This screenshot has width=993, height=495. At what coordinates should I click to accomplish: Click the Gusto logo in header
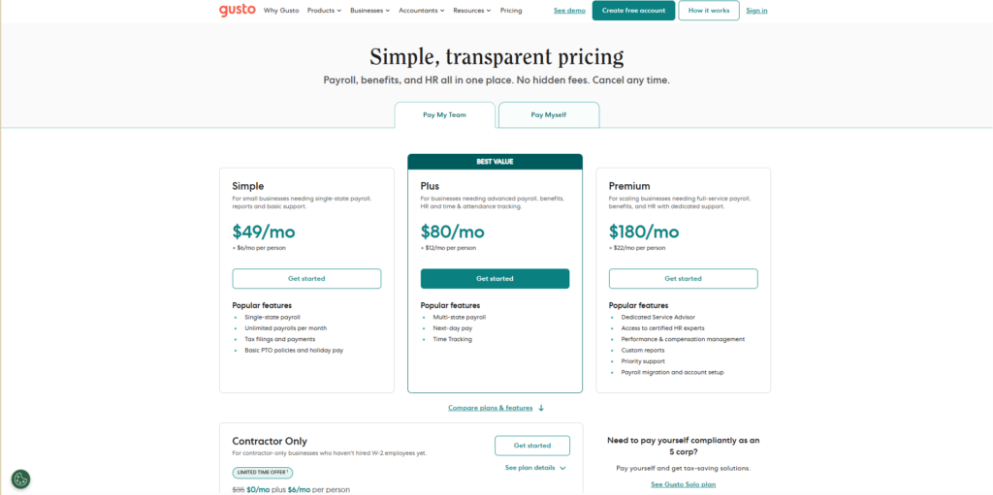click(237, 10)
